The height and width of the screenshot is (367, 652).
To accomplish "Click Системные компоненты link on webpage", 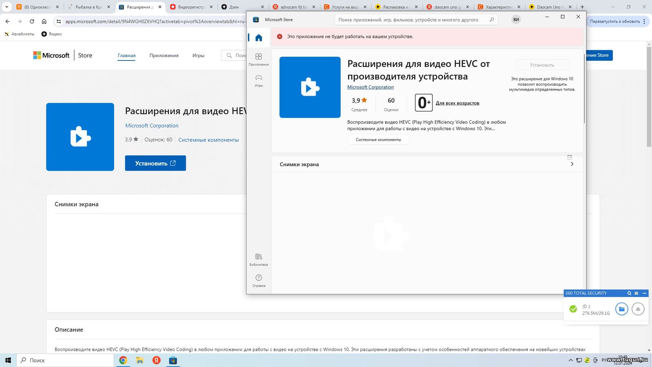I will (208, 140).
